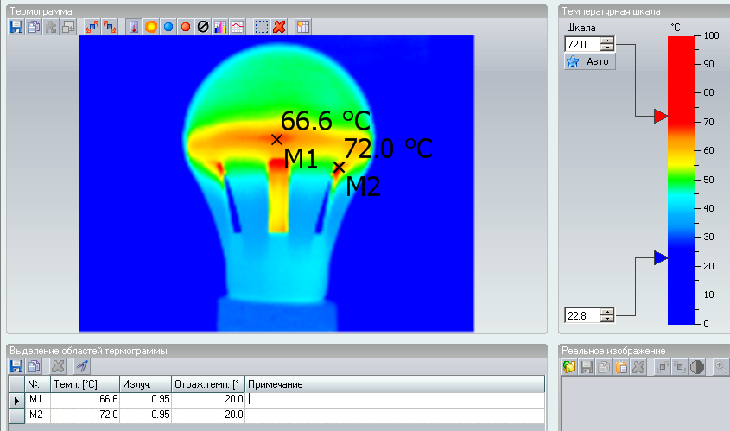Delete selection using red X icon
Screen dimensions: 730x431
[x=279, y=27]
